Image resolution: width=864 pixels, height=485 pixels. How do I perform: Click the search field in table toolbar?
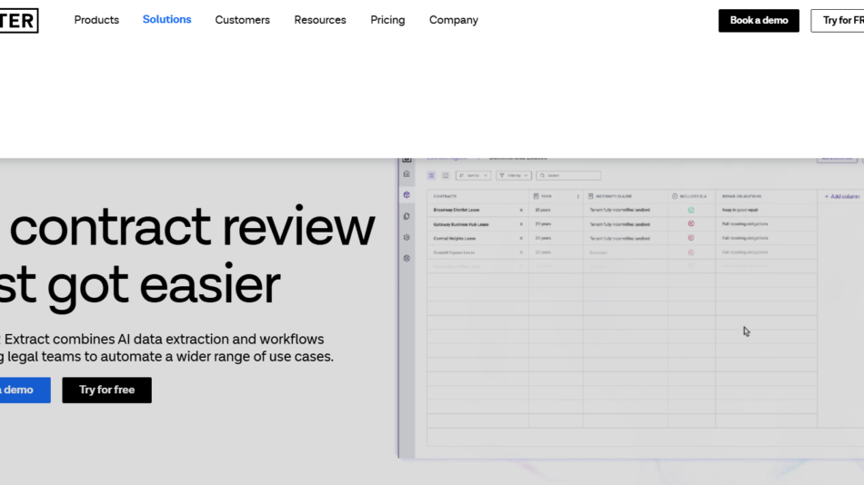568,175
